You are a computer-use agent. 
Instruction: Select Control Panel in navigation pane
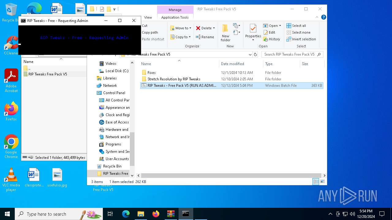coord(114,93)
